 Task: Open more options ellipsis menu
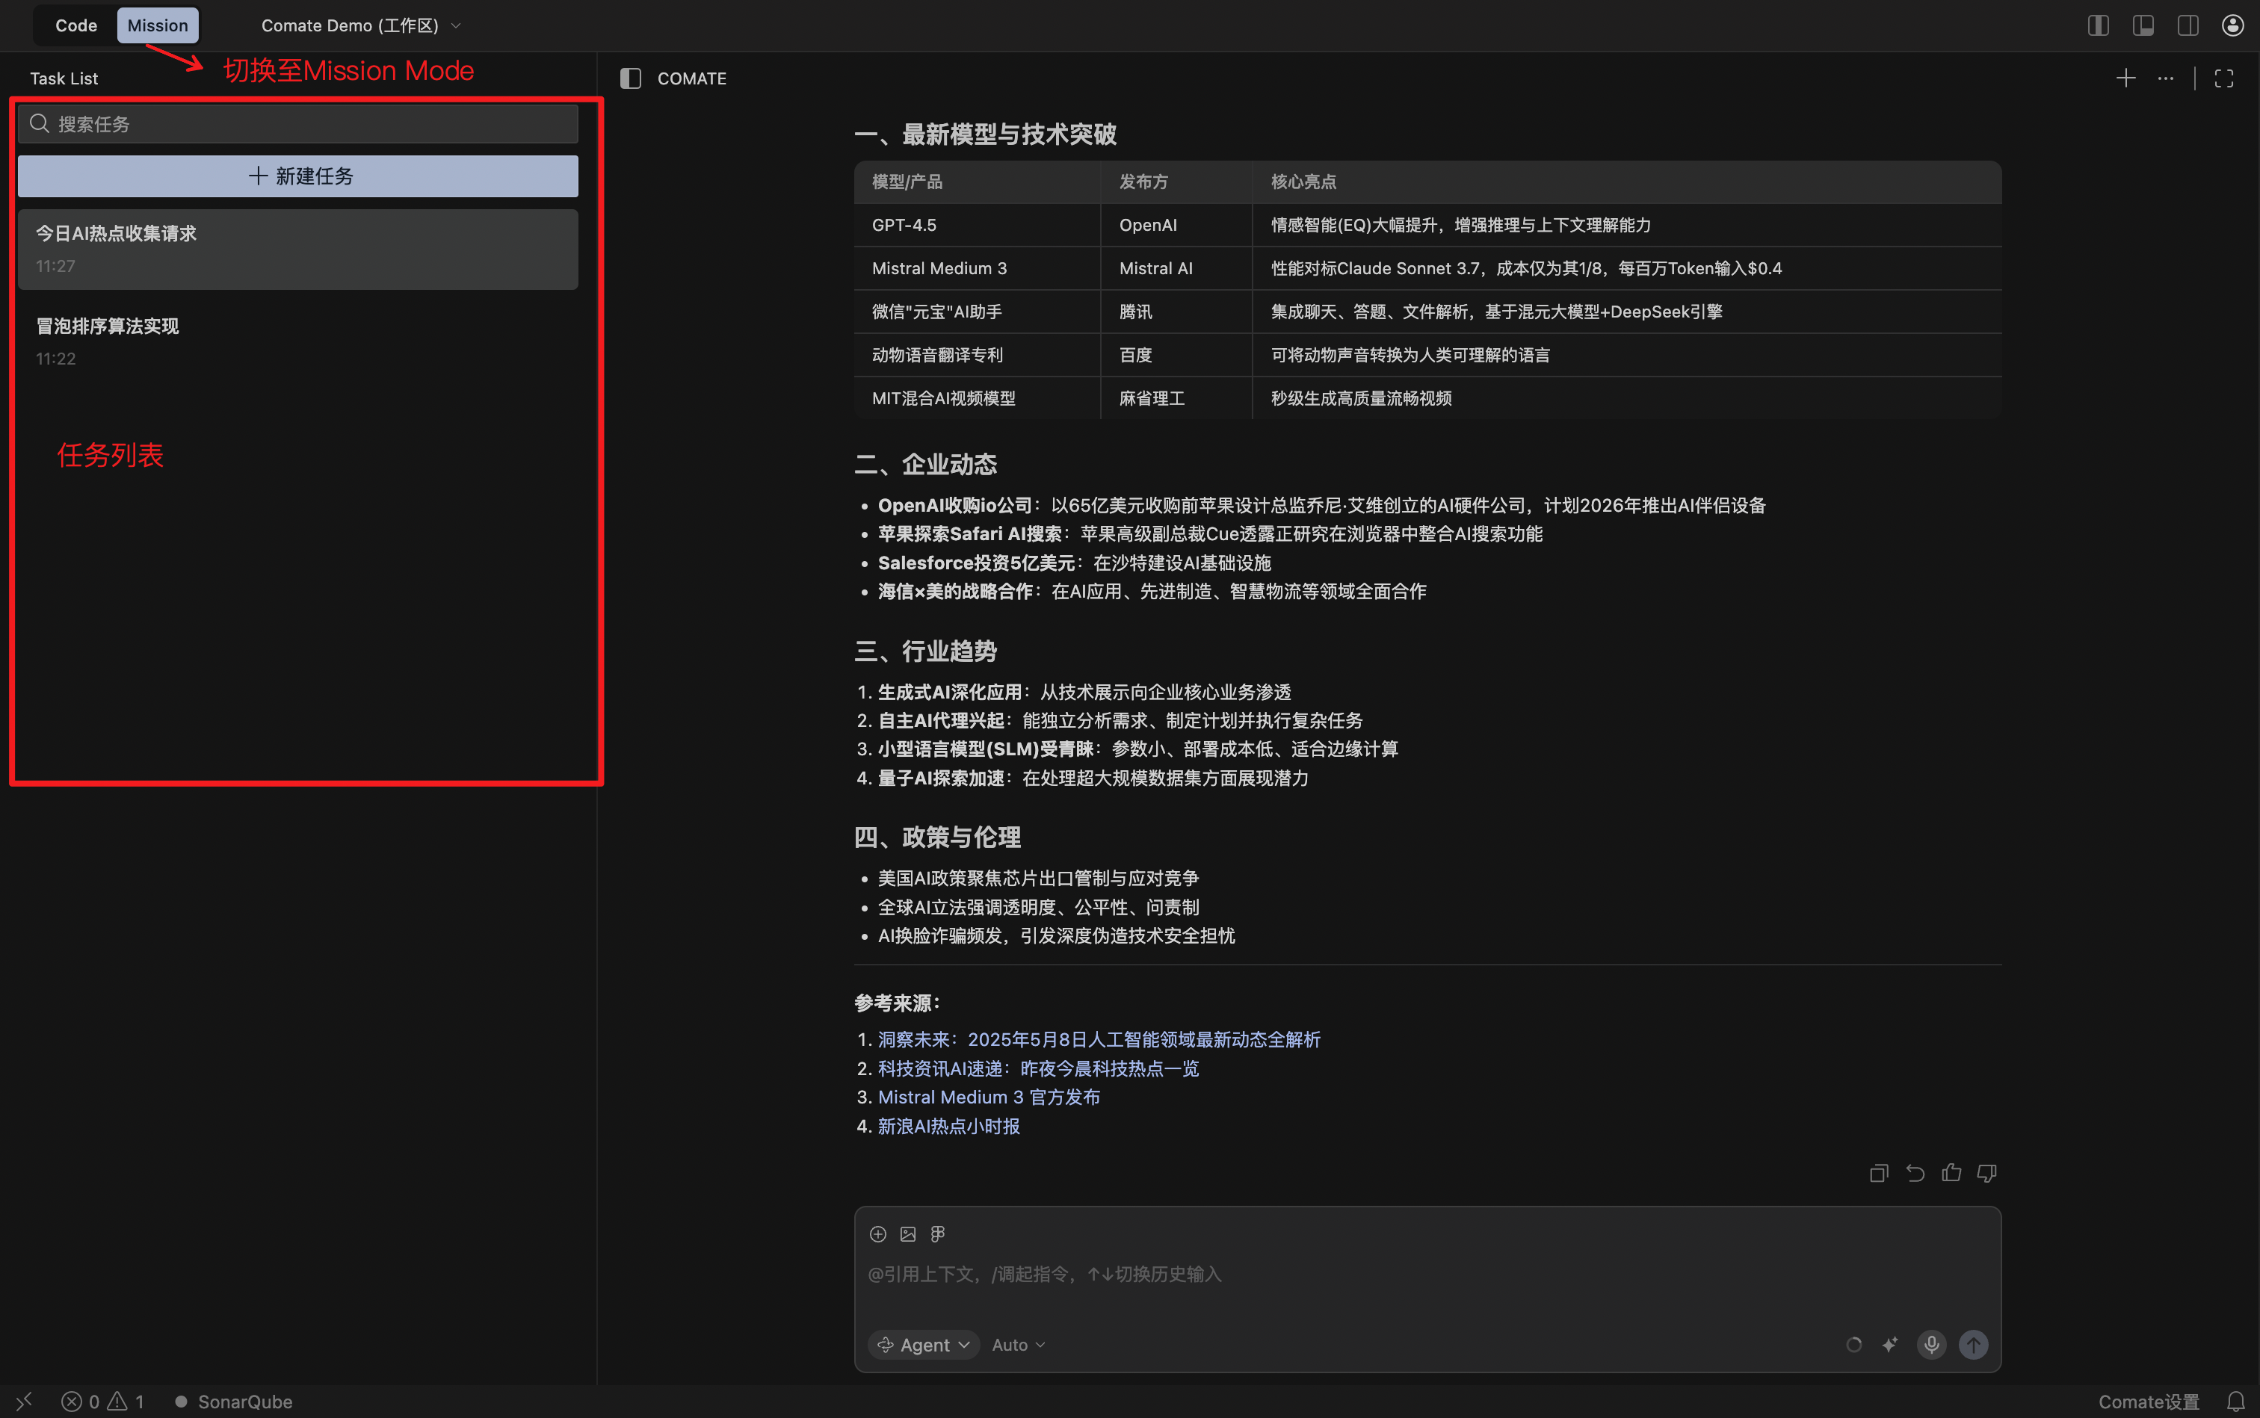2165,78
